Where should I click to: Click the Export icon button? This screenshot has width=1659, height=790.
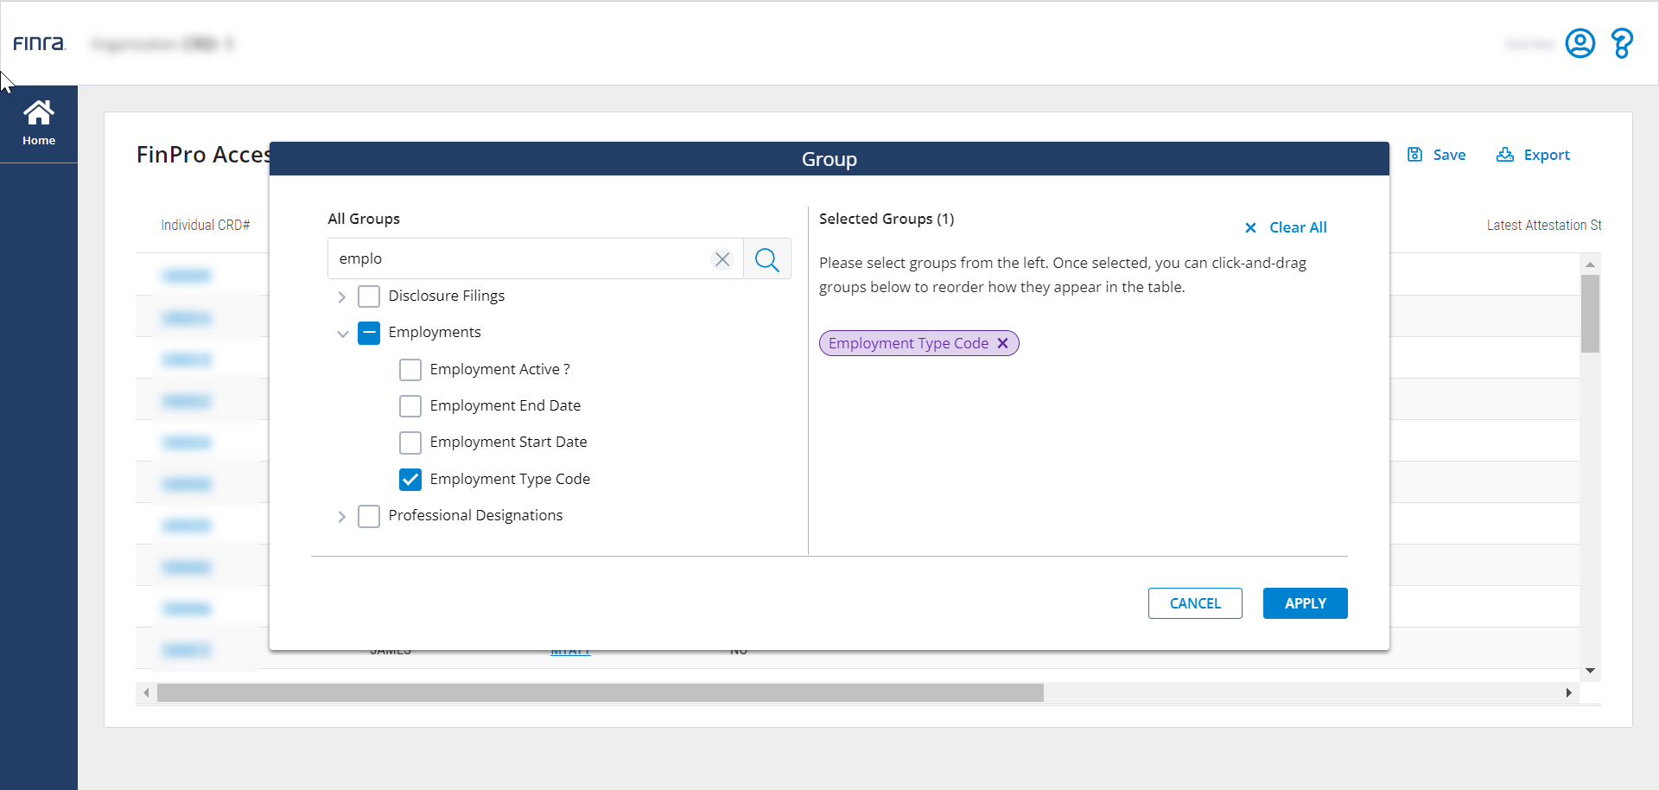1533,155
